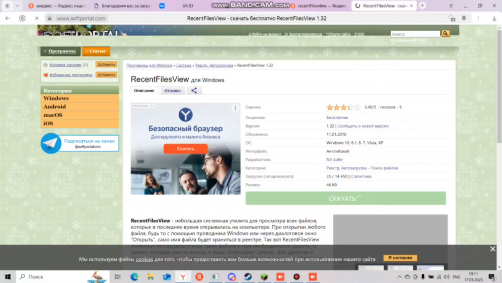502x283 pixels.
Task: Switch input language ENG indicator
Action: click(x=456, y=277)
